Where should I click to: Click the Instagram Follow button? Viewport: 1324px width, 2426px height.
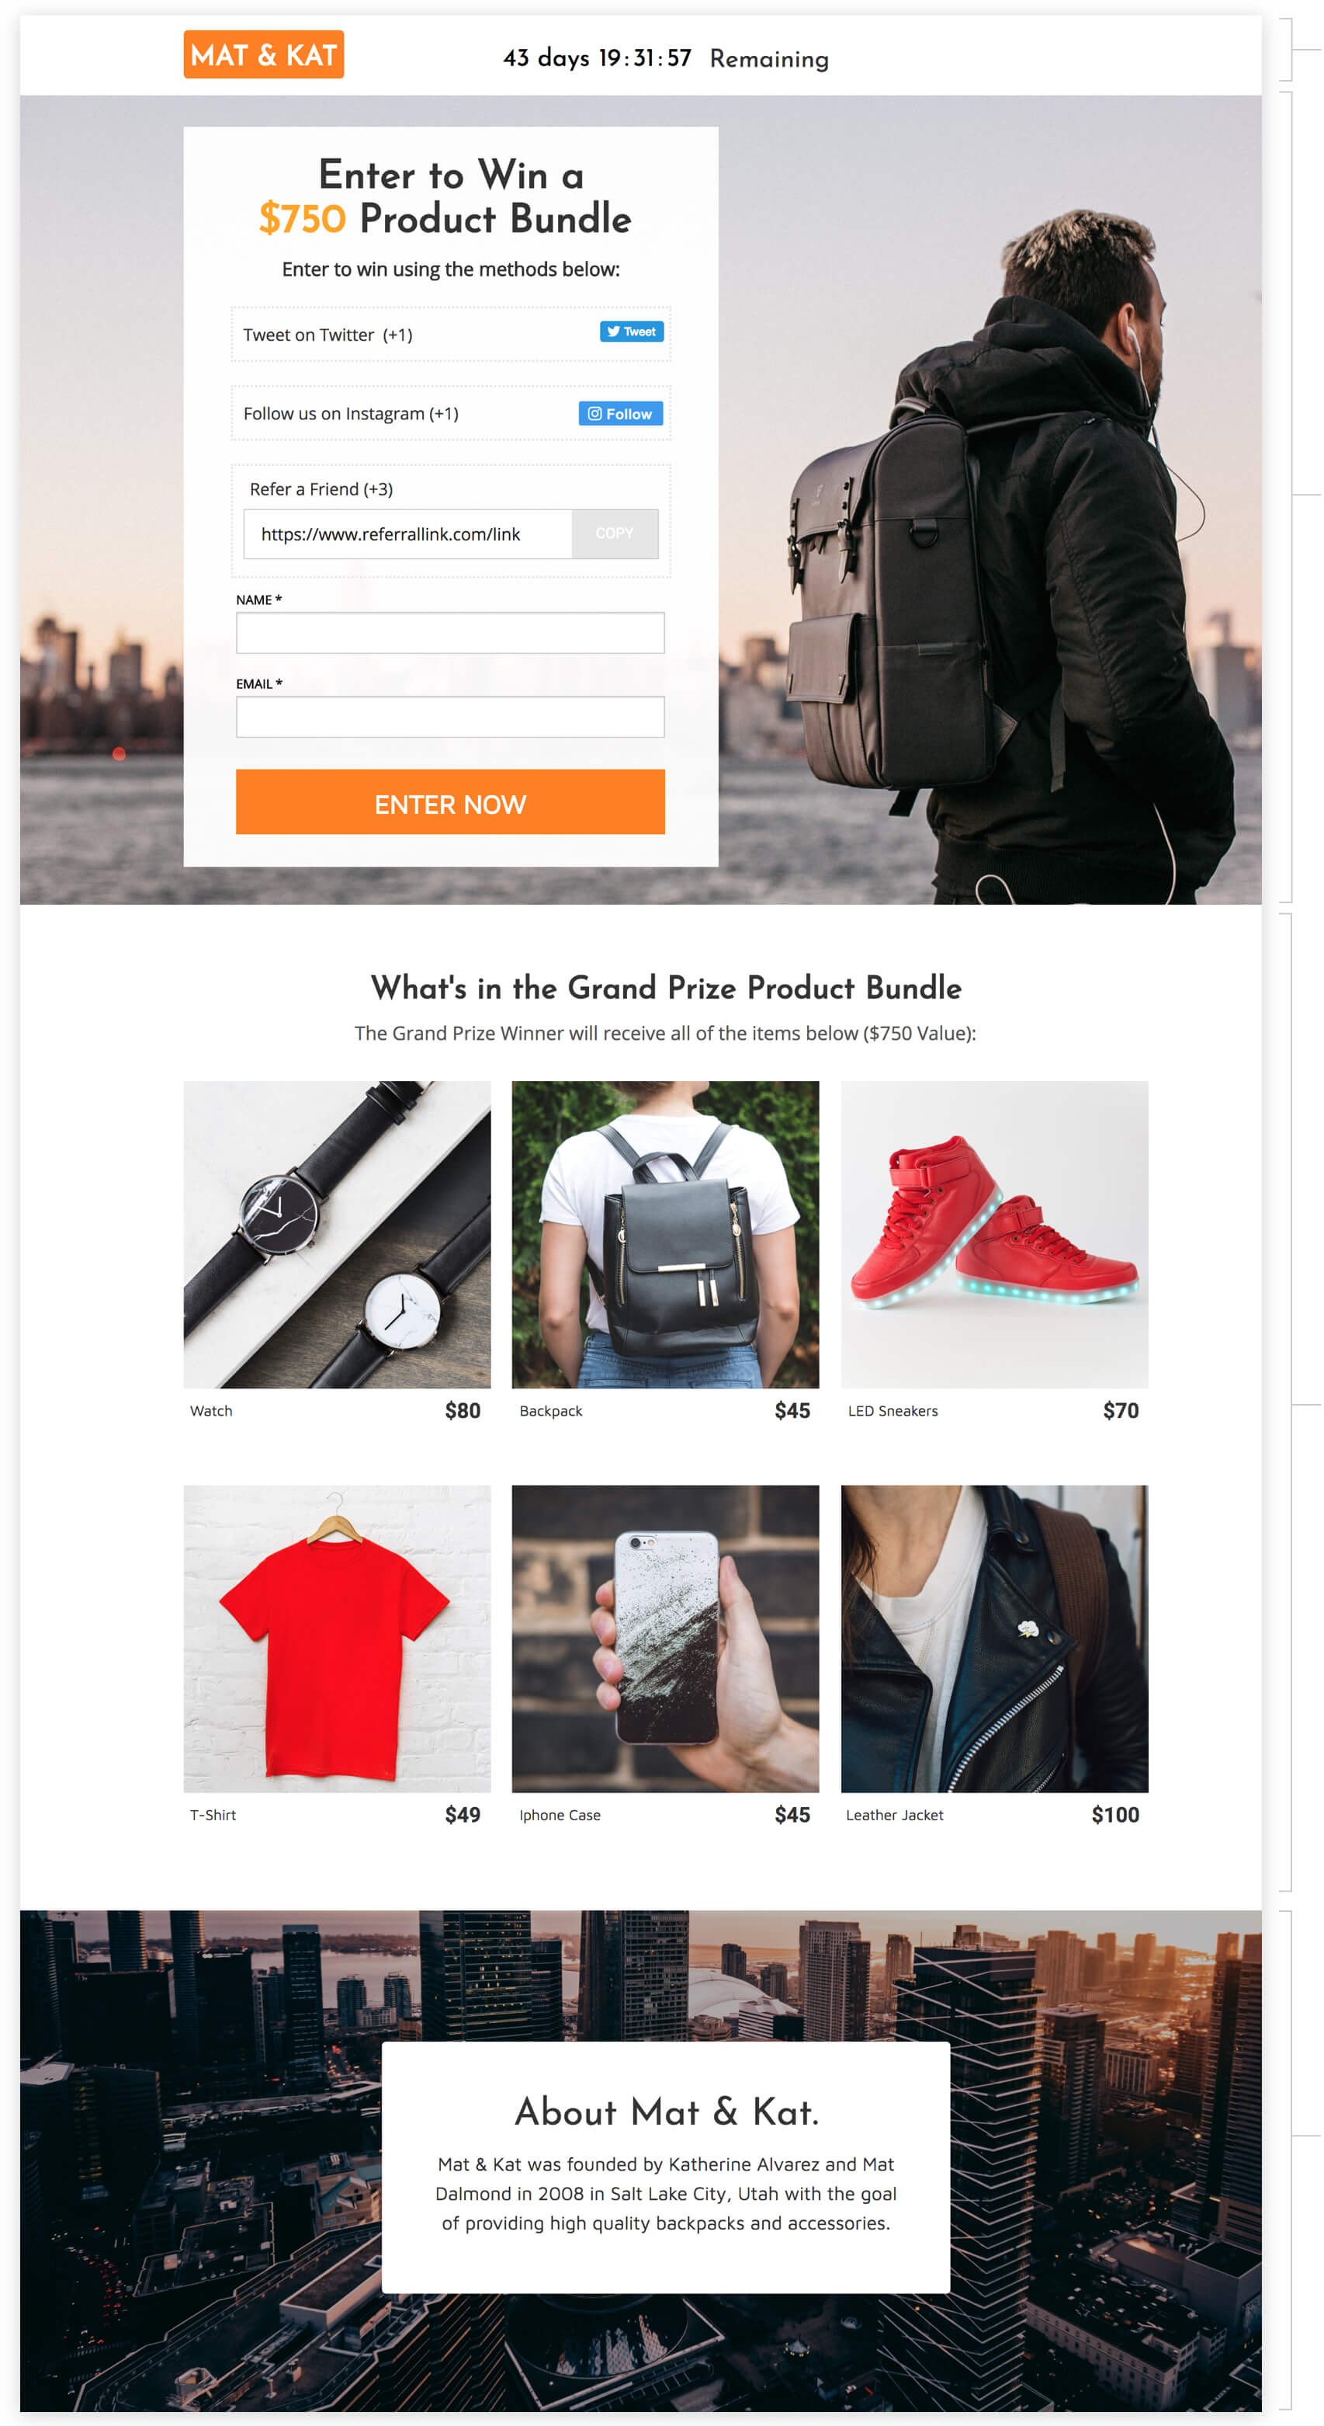point(620,413)
